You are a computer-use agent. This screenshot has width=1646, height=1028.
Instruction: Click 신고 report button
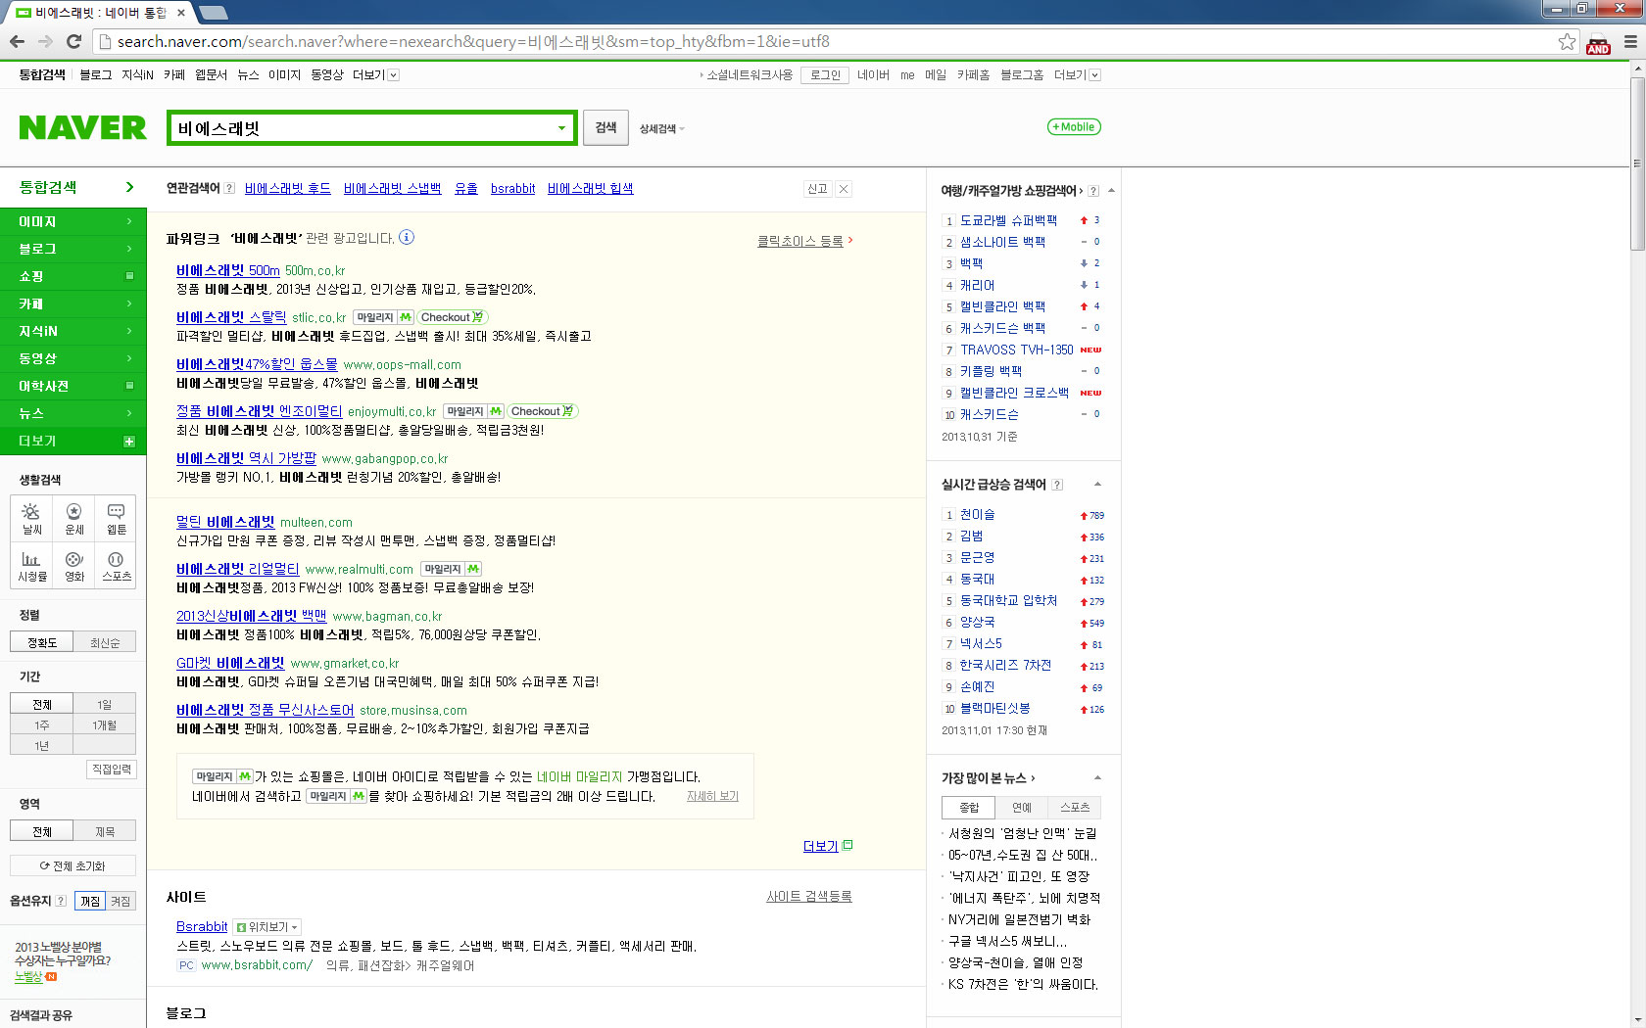point(817,189)
